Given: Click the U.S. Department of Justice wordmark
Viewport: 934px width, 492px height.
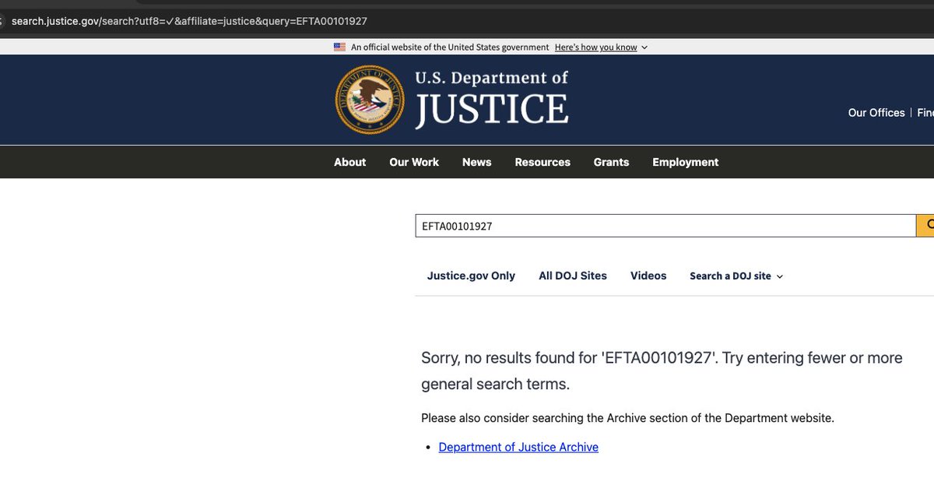Looking at the screenshot, I should [491, 99].
